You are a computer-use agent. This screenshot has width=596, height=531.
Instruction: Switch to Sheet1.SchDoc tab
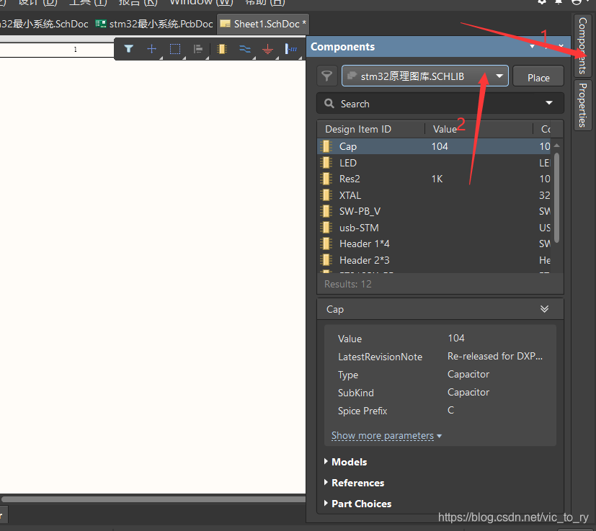(263, 24)
